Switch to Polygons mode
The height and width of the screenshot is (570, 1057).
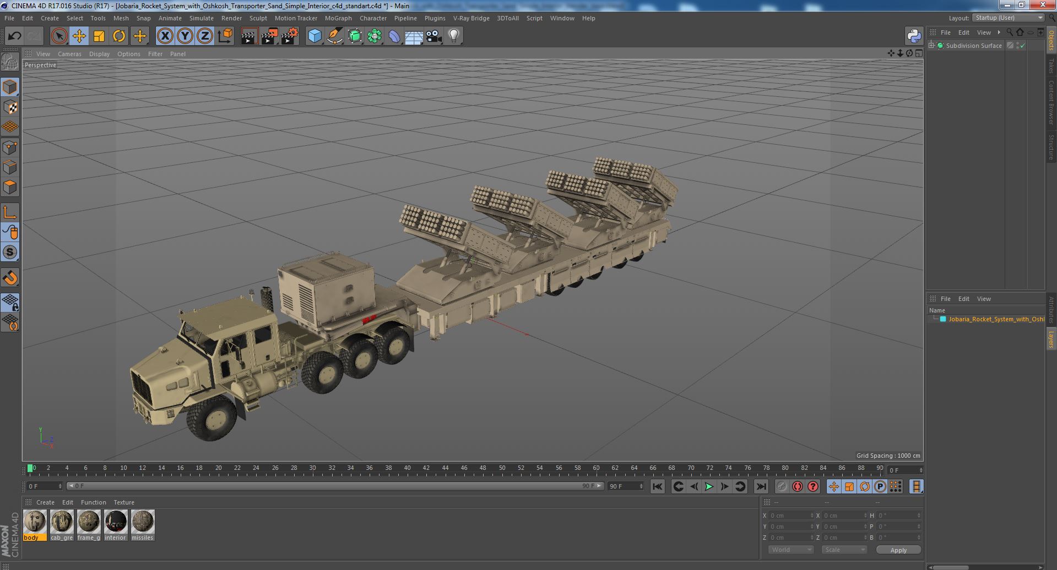(x=10, y=187)
